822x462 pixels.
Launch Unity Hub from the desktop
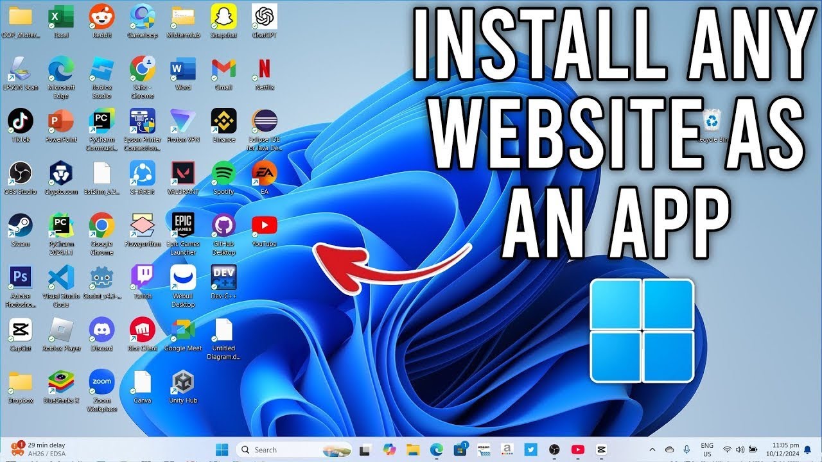point(183,385)
